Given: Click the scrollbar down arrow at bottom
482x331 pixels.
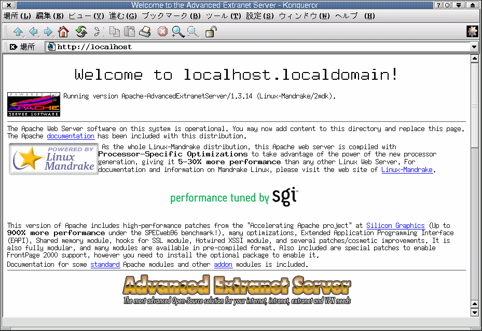Looking at the screenshot, I should click(475, 312).
